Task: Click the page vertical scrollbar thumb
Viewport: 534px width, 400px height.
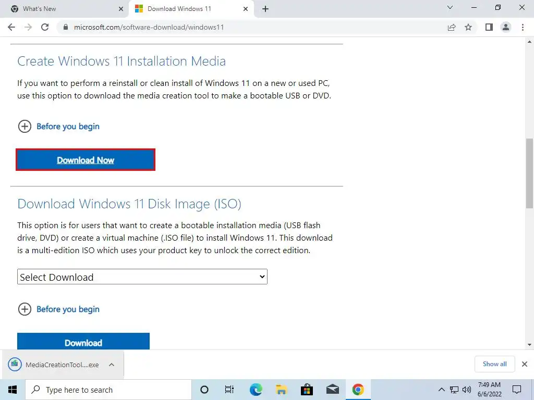Action: pos(529,173)
